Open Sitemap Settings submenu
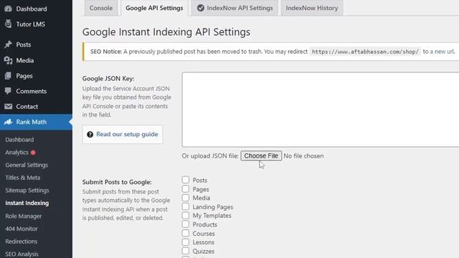This screenshot has height=258, width=459. click(x=27, y=191)
